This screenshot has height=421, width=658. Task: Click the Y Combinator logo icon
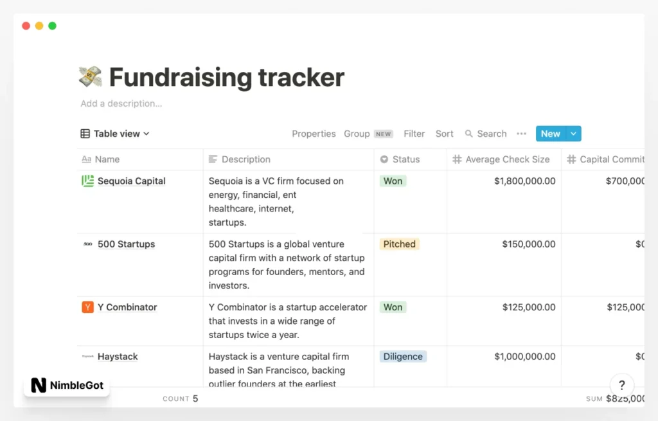point(88,307)
